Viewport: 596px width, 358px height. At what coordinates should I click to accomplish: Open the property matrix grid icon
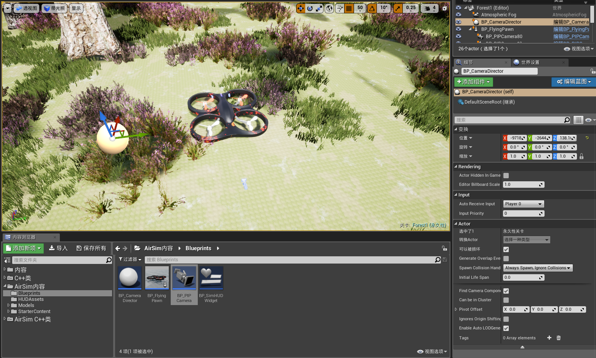(x=578, y=120)
